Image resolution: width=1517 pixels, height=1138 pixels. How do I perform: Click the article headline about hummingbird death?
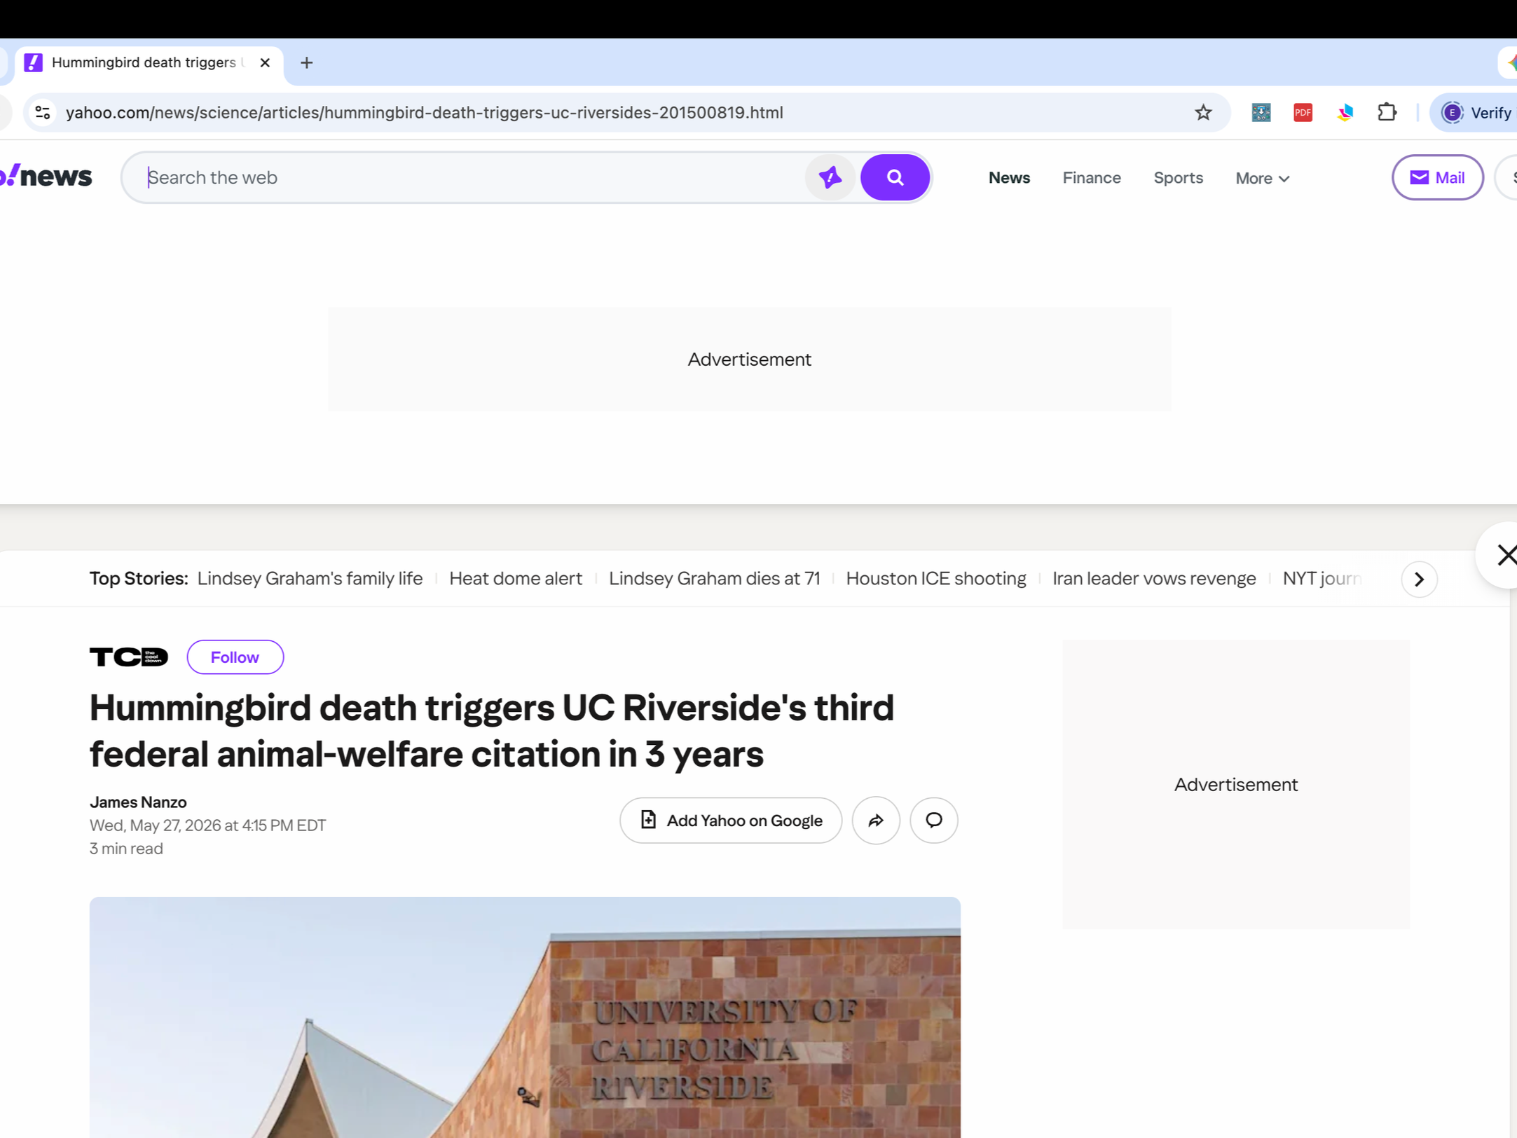click(x=492, y=731)
